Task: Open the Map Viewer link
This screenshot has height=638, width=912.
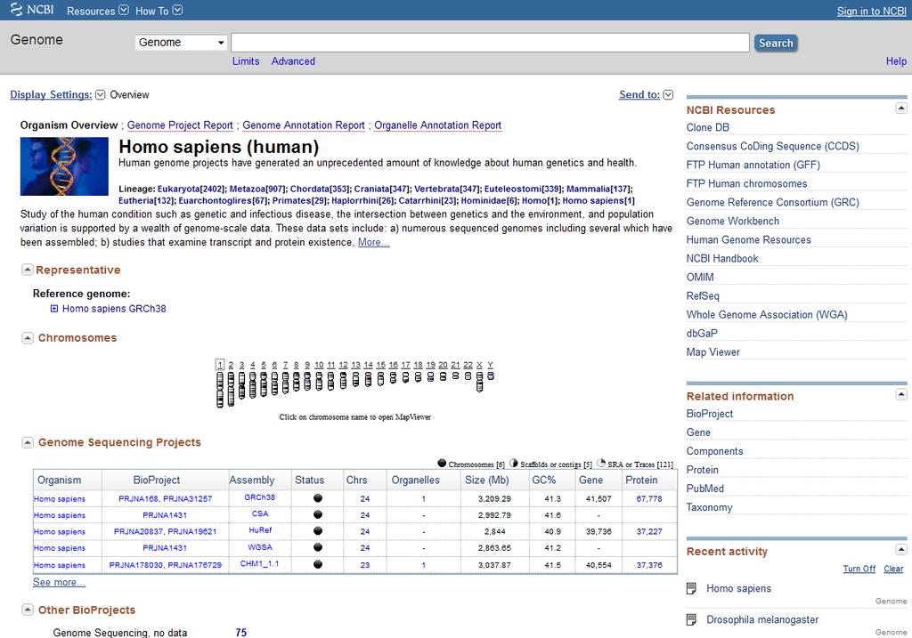Action: 712,352
